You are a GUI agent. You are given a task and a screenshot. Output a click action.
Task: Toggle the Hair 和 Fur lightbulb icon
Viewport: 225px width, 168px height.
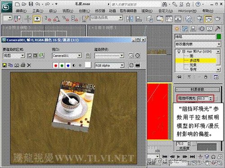pos(179,52)
